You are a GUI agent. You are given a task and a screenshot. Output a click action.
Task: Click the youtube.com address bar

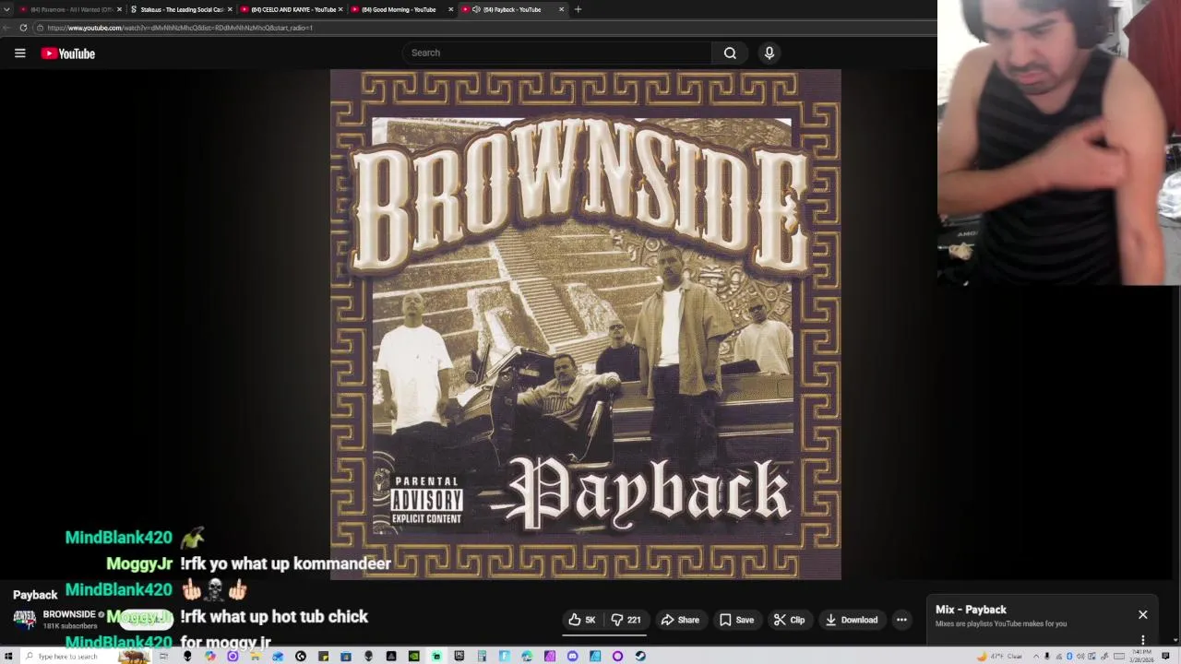[x=484, y=28]
